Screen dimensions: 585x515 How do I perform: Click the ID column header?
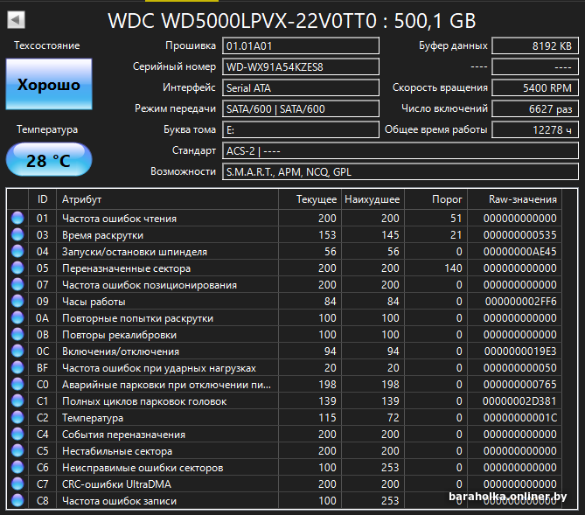(x=42, y=199)
